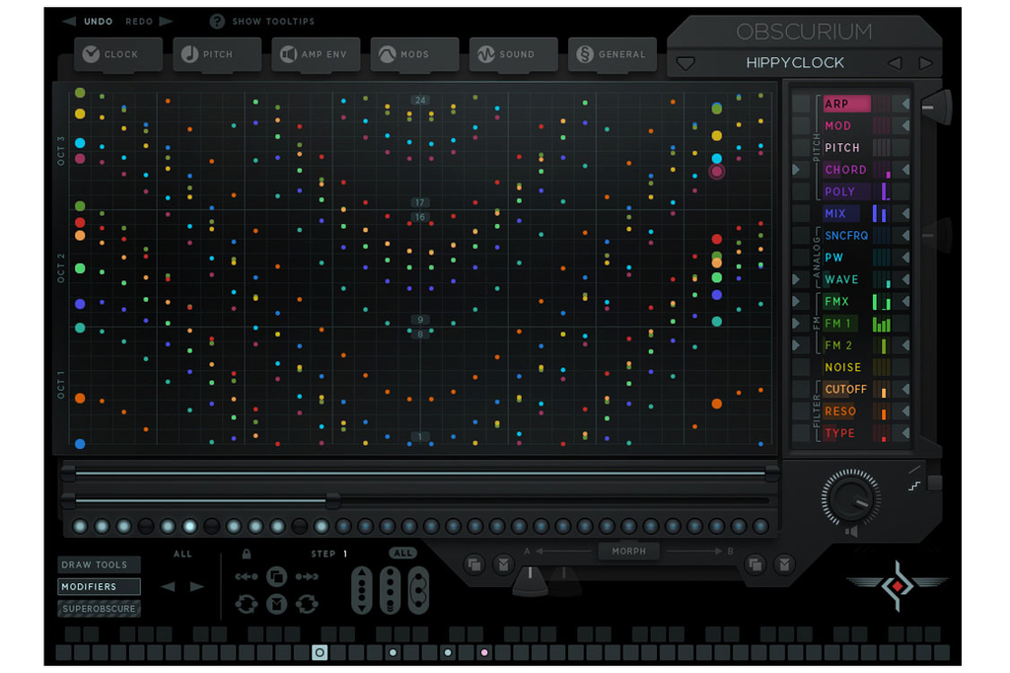This screenshot has height=673, width=1010.
Task: Open the preset dropdown triangle beside HIPPYCLOCK
Action: [x=686, y=63]
